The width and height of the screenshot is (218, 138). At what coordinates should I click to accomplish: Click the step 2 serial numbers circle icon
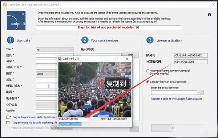click(85, 40)
